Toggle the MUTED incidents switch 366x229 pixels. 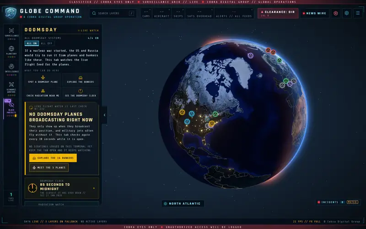[352, 202]
